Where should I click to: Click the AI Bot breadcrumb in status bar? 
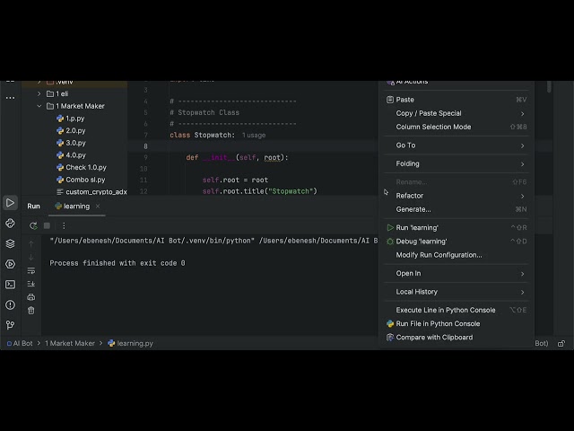(20, 343)
